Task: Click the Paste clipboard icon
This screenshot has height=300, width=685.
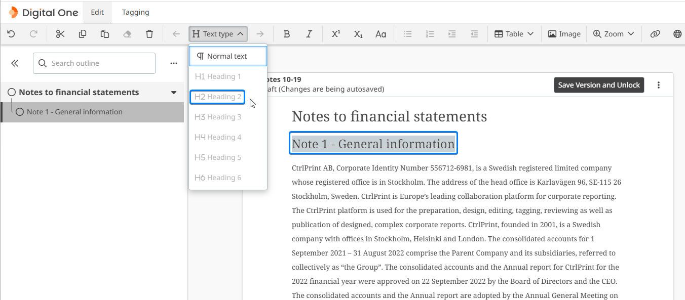Action: point(105,34)
